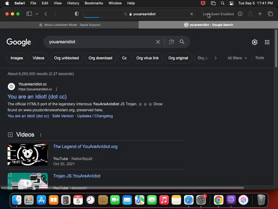The width and height of the screenshot is (278, 209).
Task: Open Launchpad from the Dock
Action: [29, 200]
